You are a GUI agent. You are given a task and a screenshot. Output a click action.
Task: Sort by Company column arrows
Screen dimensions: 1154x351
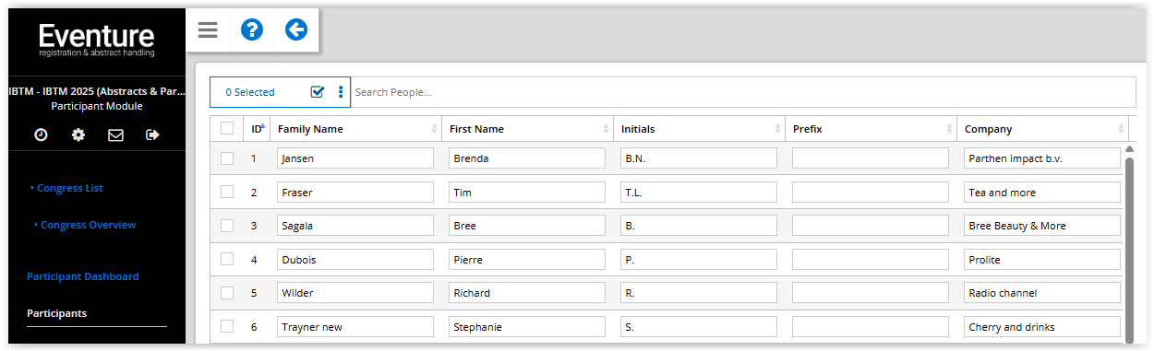click(x=1121, y=129)
